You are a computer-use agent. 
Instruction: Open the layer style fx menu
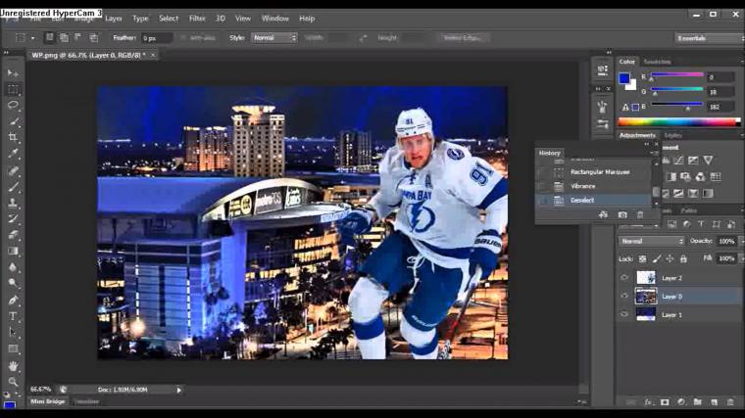coord(648,402)
